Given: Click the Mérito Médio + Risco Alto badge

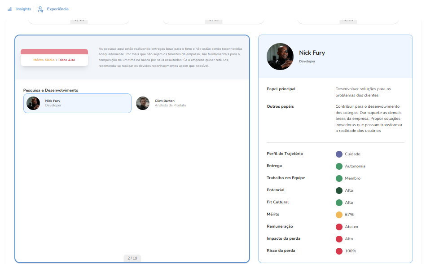Looking at the screenshot, I should pos(54,57).
